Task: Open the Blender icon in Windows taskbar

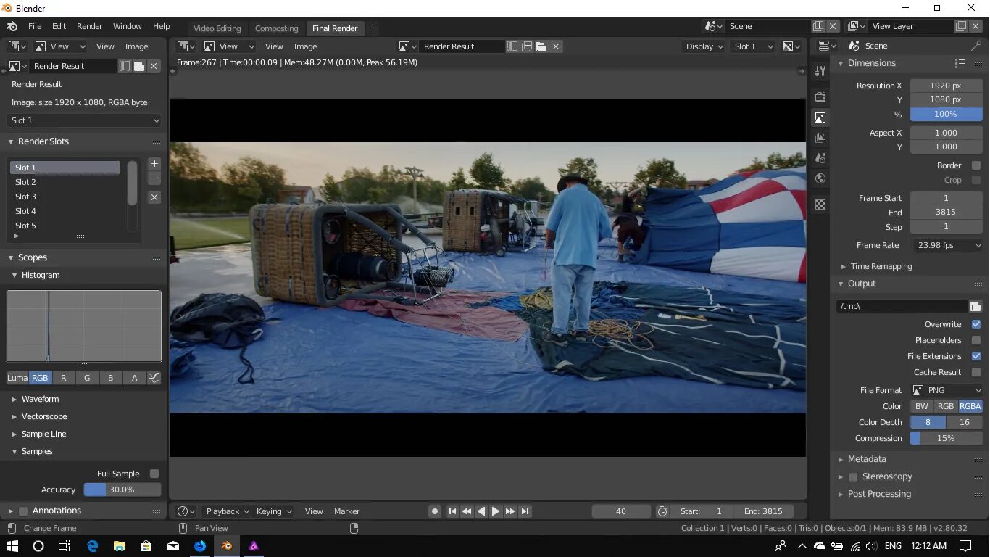Action: pos(227,546)
